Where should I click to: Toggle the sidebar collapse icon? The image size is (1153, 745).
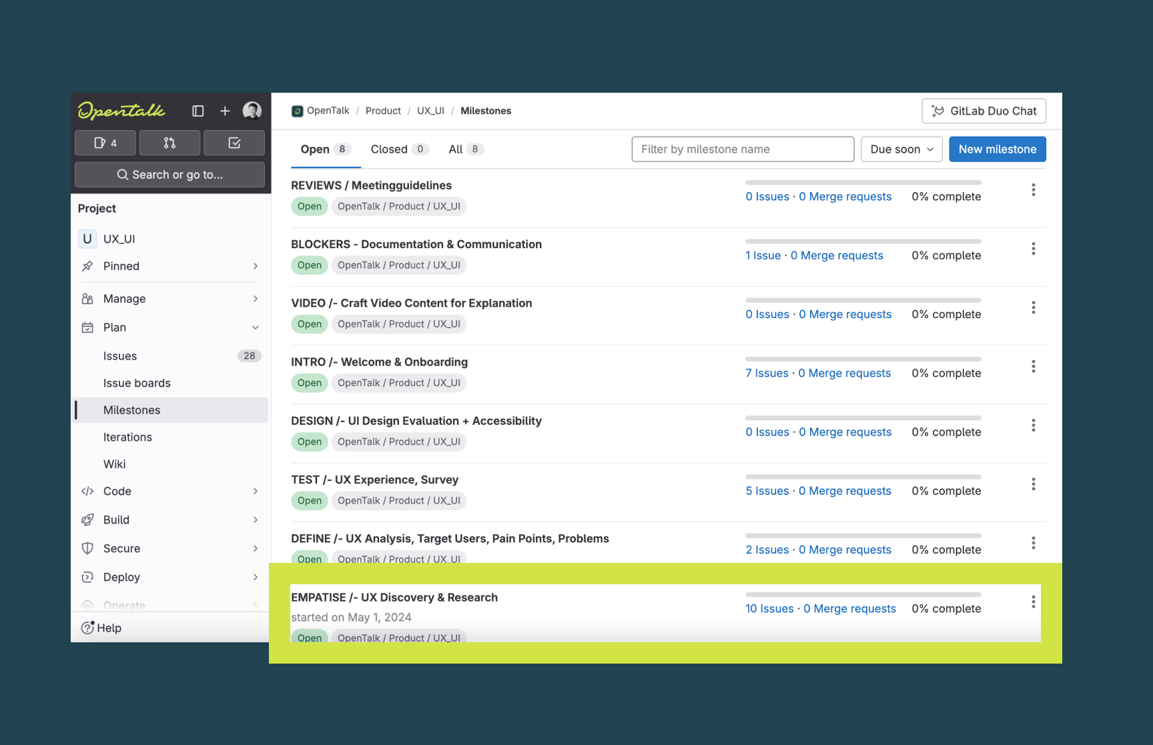[198, 111]
